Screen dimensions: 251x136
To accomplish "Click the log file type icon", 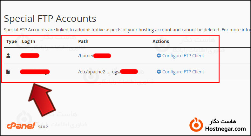I will click(x=9, y=72).
